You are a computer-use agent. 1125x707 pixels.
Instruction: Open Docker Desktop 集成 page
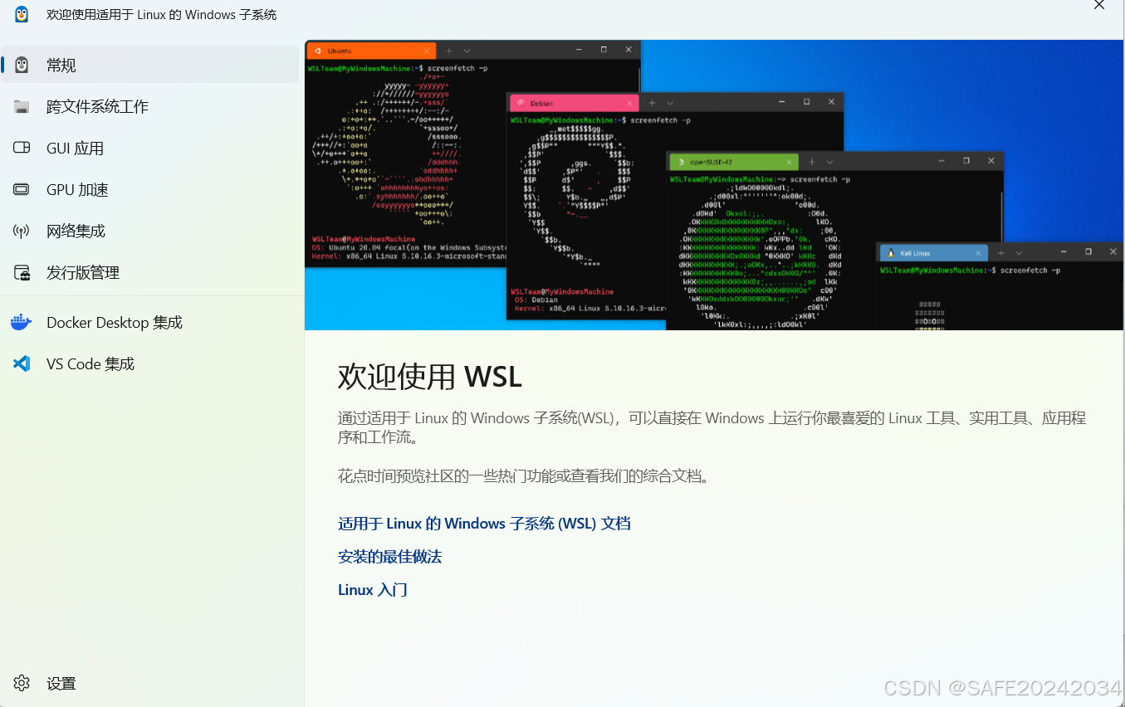tap(150, 322)
